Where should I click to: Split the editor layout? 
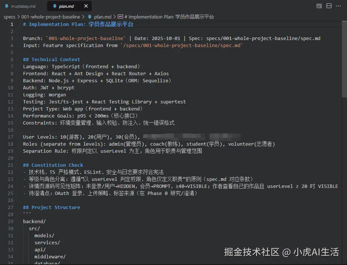tap(329, 6)
